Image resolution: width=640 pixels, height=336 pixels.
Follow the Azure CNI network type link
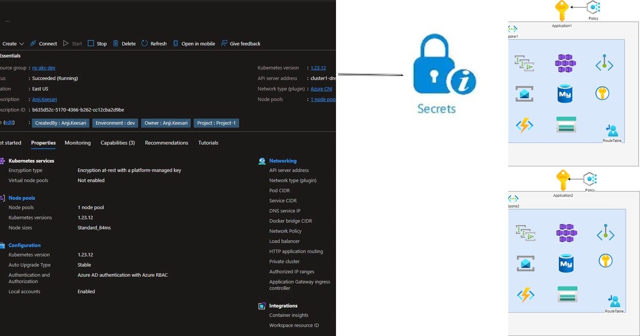[x=321, y=89]
